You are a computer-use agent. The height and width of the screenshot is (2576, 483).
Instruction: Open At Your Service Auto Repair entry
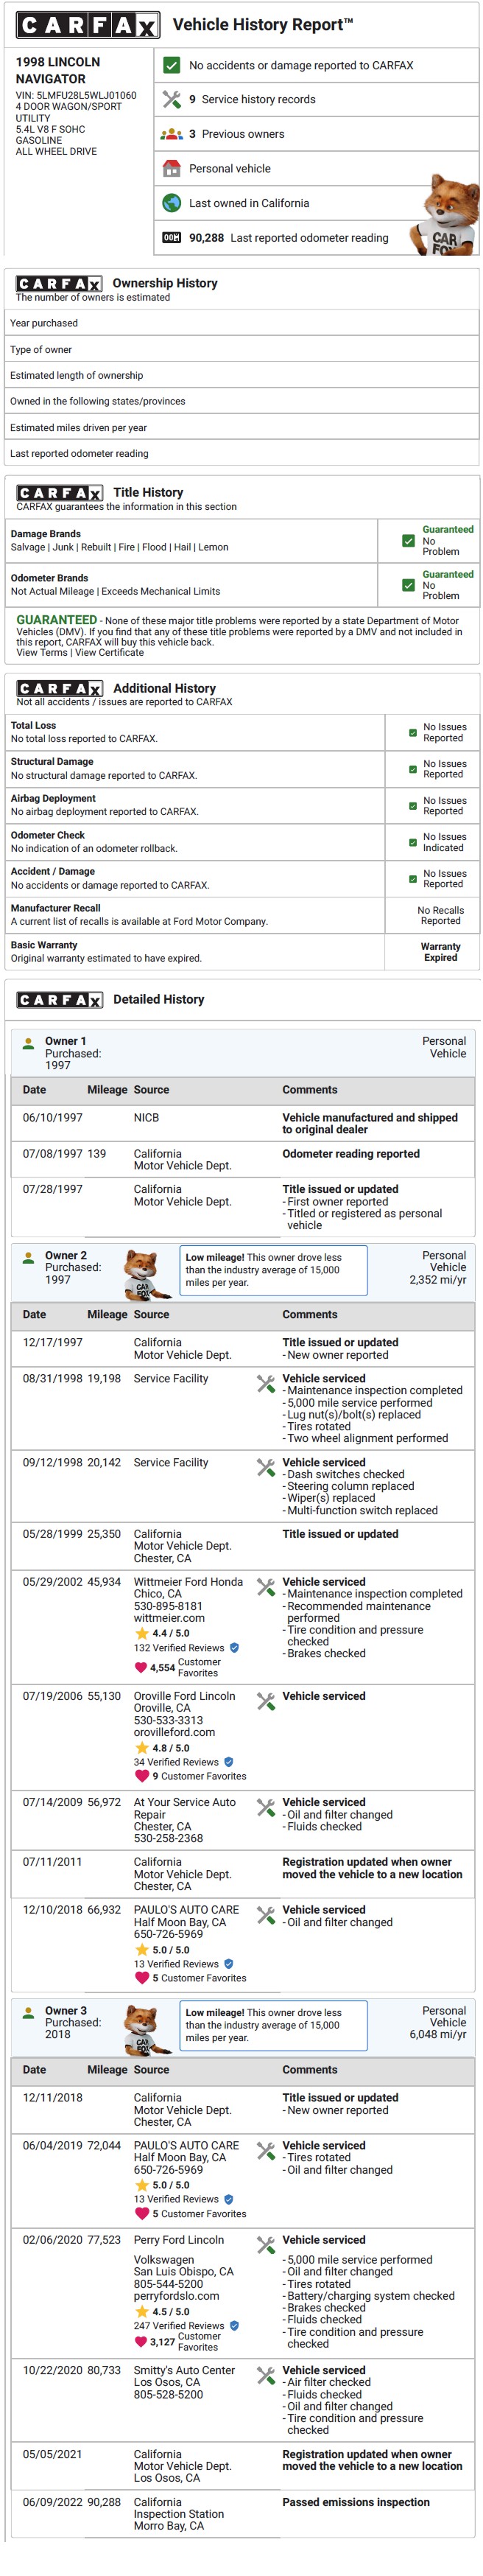[185, 1808]
